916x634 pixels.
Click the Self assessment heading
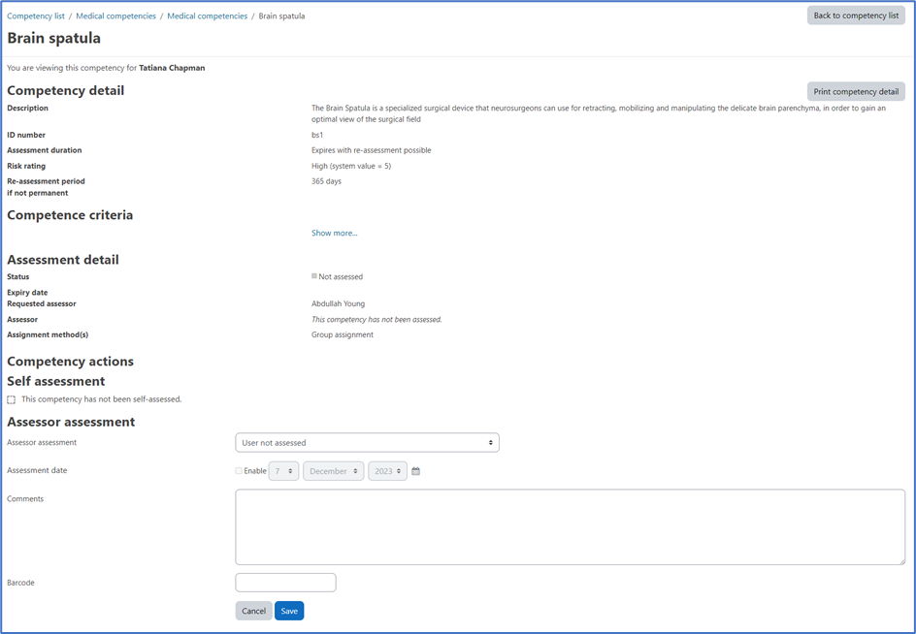pyautogui.click(x=56, y=381)
